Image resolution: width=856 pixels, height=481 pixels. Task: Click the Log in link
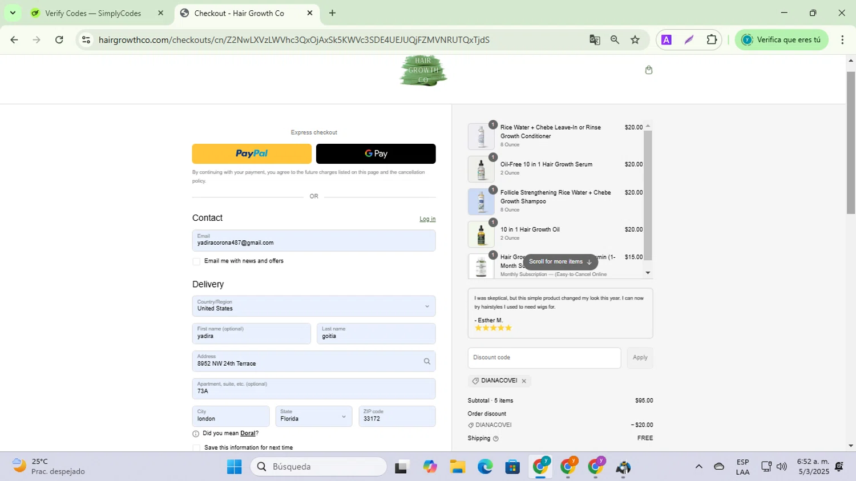click(x=427, y=219)
